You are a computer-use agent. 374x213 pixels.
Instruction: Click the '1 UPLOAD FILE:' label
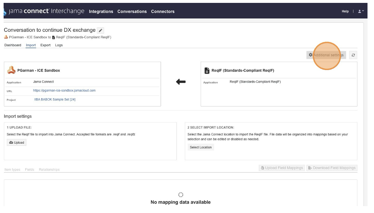[19, 127]
